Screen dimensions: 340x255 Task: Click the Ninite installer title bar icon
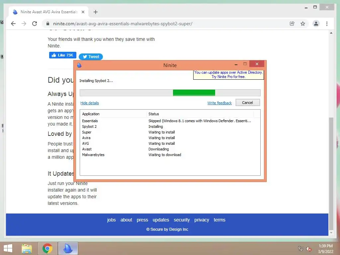(x=79, y=65)
